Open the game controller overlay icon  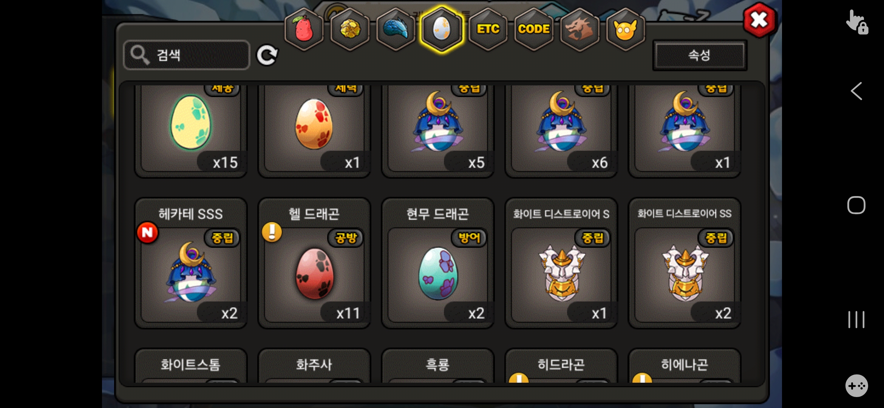click(x=856, y=386)
